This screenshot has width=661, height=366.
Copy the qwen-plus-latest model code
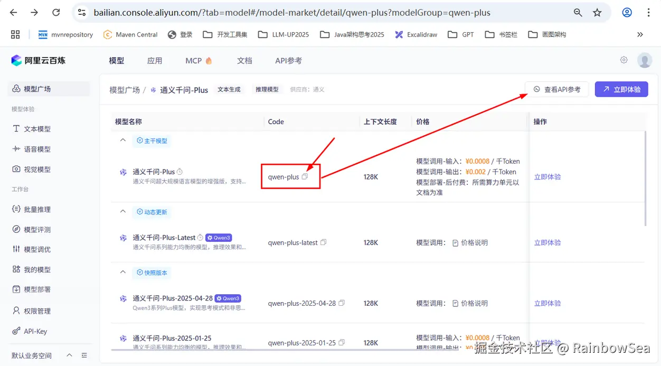pyautogui.click(x=324, y=242)
